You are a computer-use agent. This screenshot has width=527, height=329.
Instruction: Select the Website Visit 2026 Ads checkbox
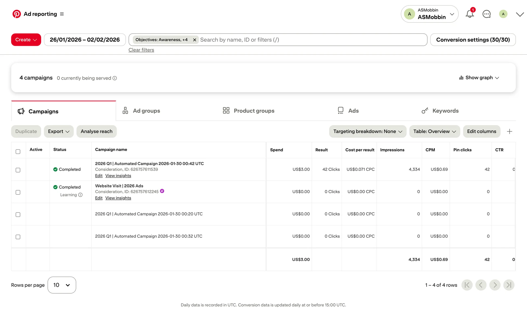tap(18, 192)
